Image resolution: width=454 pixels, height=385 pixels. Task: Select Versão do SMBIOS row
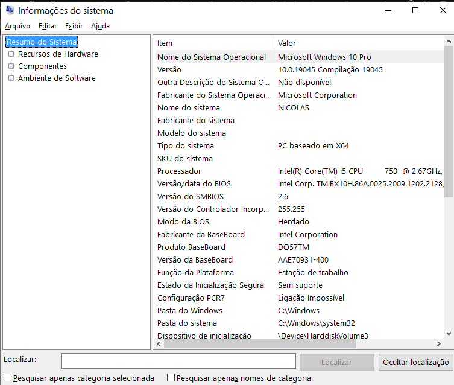click(300, 196)
